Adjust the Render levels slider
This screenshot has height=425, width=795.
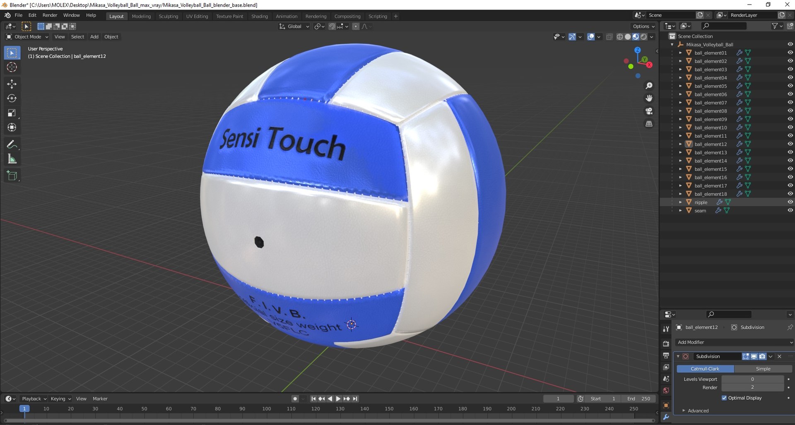click(752, 387)
